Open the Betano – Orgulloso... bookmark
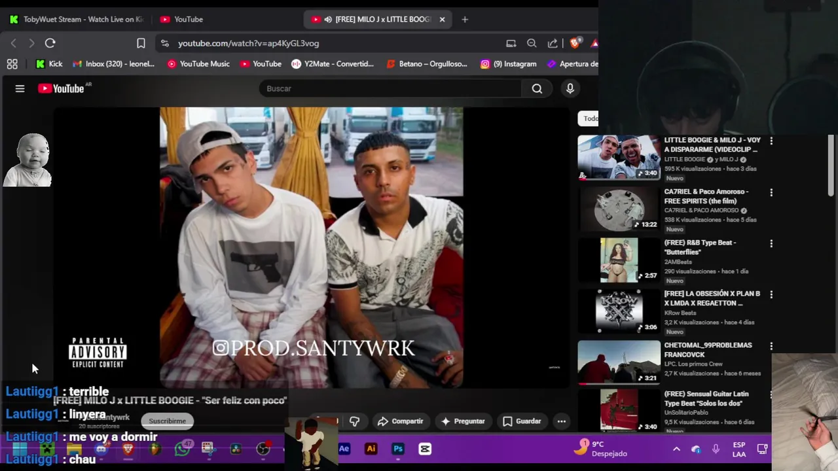838x471 pixels. tap(427, 63)
